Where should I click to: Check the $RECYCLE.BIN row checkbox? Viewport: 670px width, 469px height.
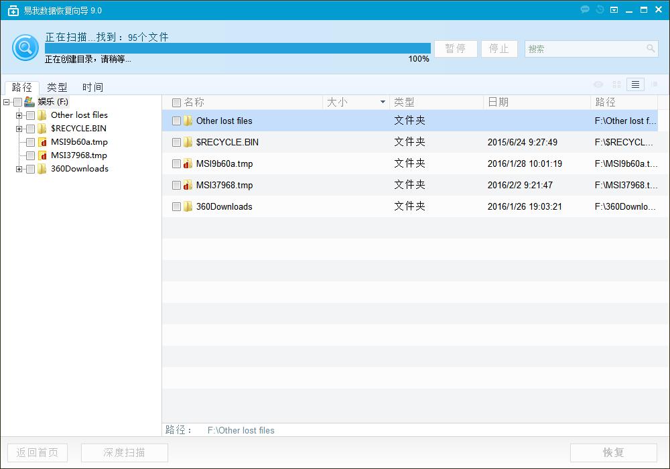[177, 142]
